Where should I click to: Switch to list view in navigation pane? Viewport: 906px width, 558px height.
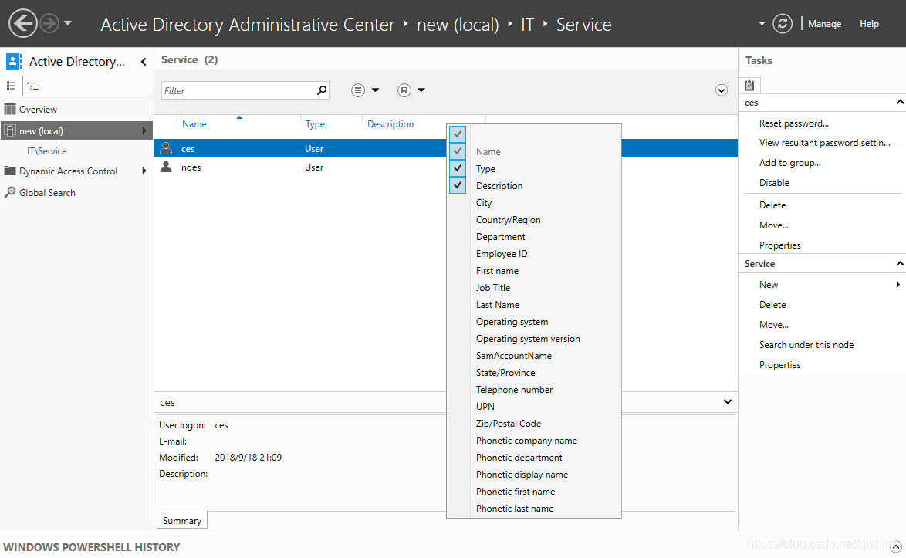pyautogui.click(x=10, y=86)
